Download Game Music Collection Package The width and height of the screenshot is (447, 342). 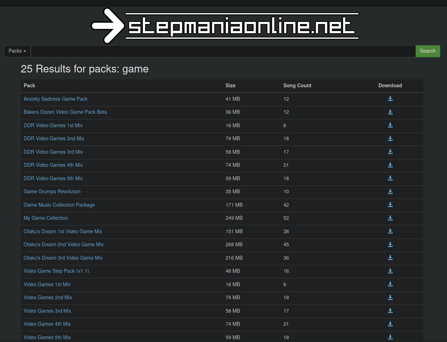click(390, 205)
